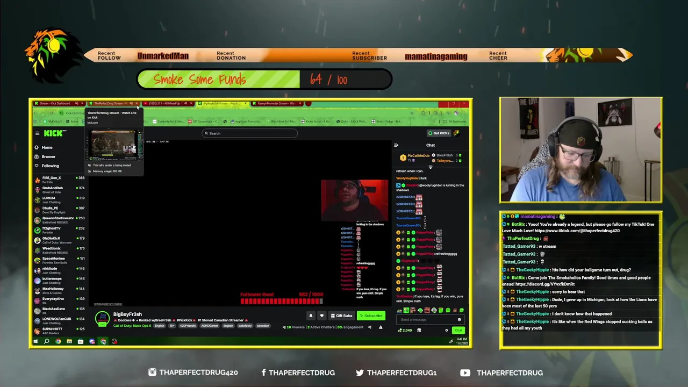
Task: Open Call of Duty: Black Ops 6 category
Action: coord(132,326)
